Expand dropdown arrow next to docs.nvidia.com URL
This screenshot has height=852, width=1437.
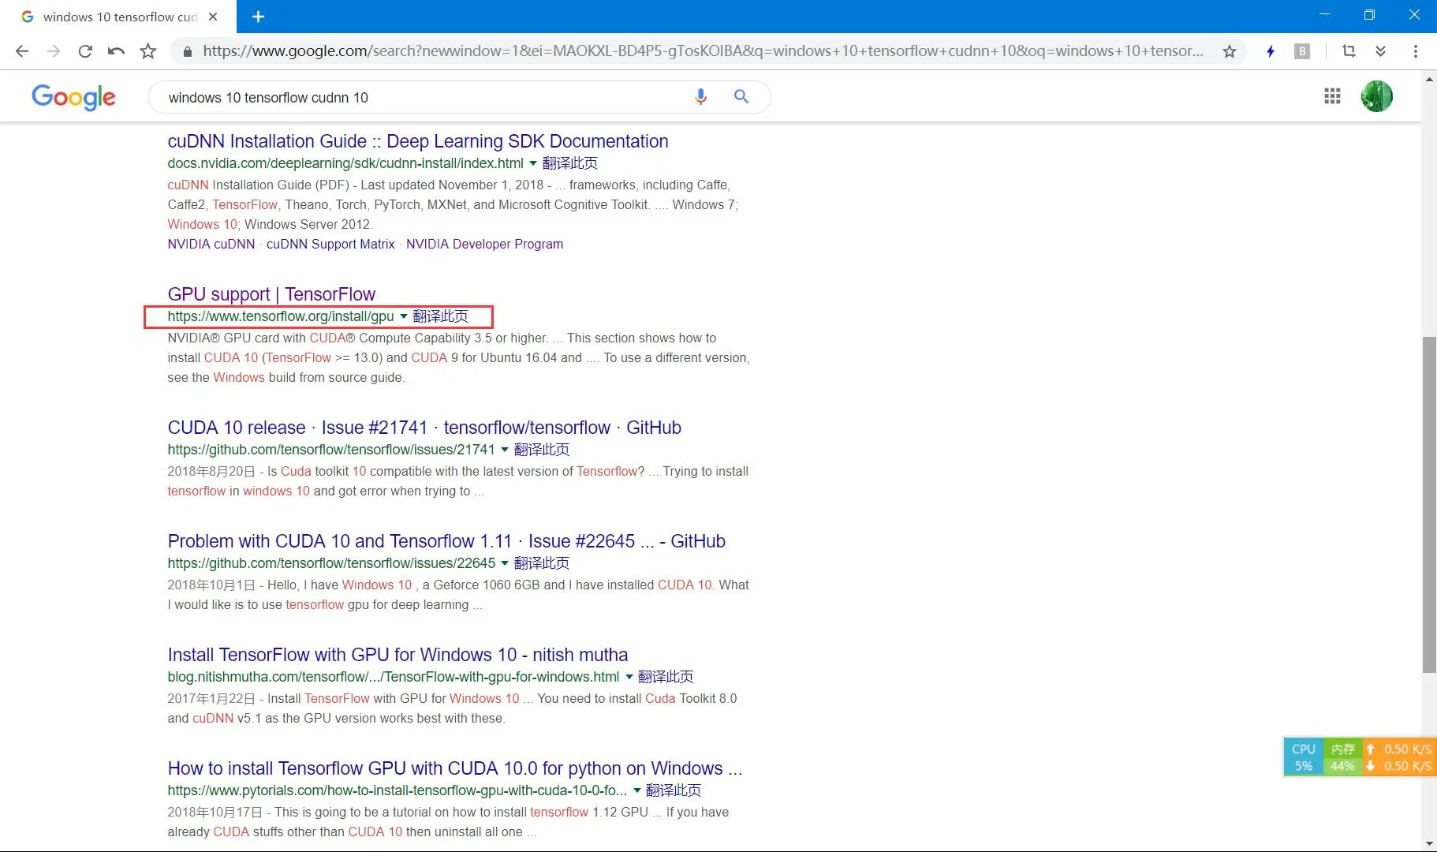533,163
